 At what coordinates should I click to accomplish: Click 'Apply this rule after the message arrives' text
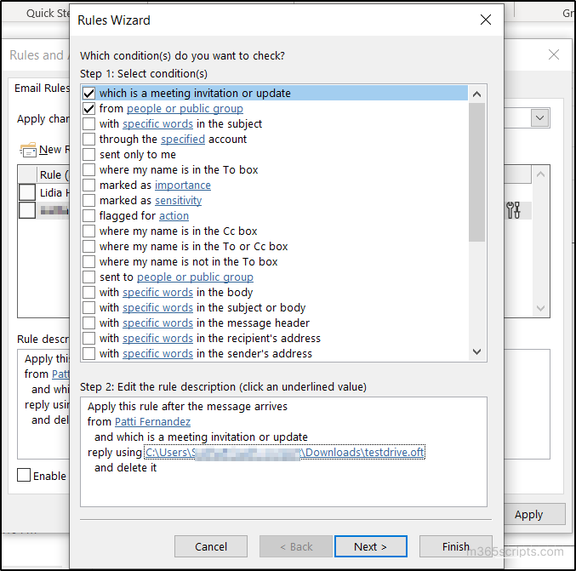[187, 407]
